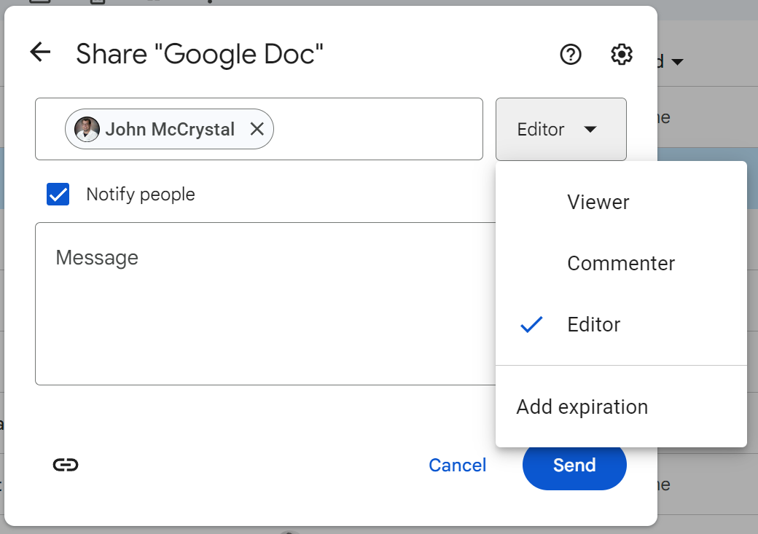Click the blue checkmark beside Editor
The width and height of the screenshot is (758, 534).
tap(532, 324)
